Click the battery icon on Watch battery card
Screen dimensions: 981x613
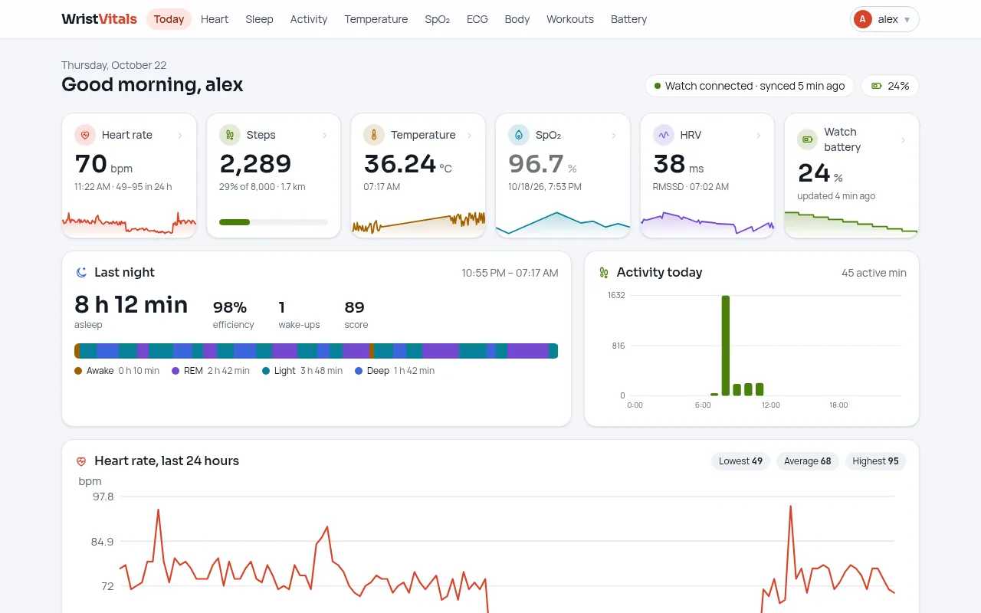[x=807, y=139]
